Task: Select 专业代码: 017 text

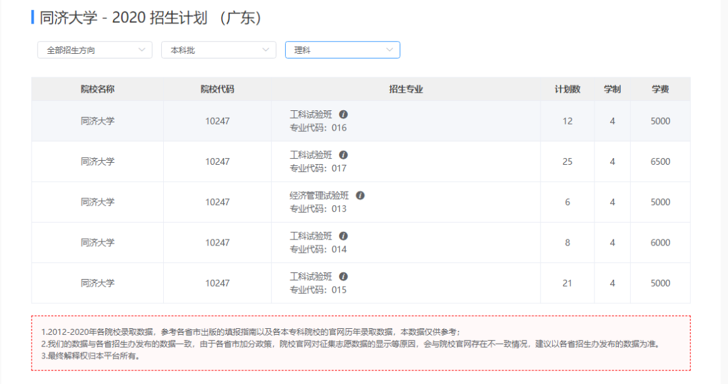Action: point(318,168)
